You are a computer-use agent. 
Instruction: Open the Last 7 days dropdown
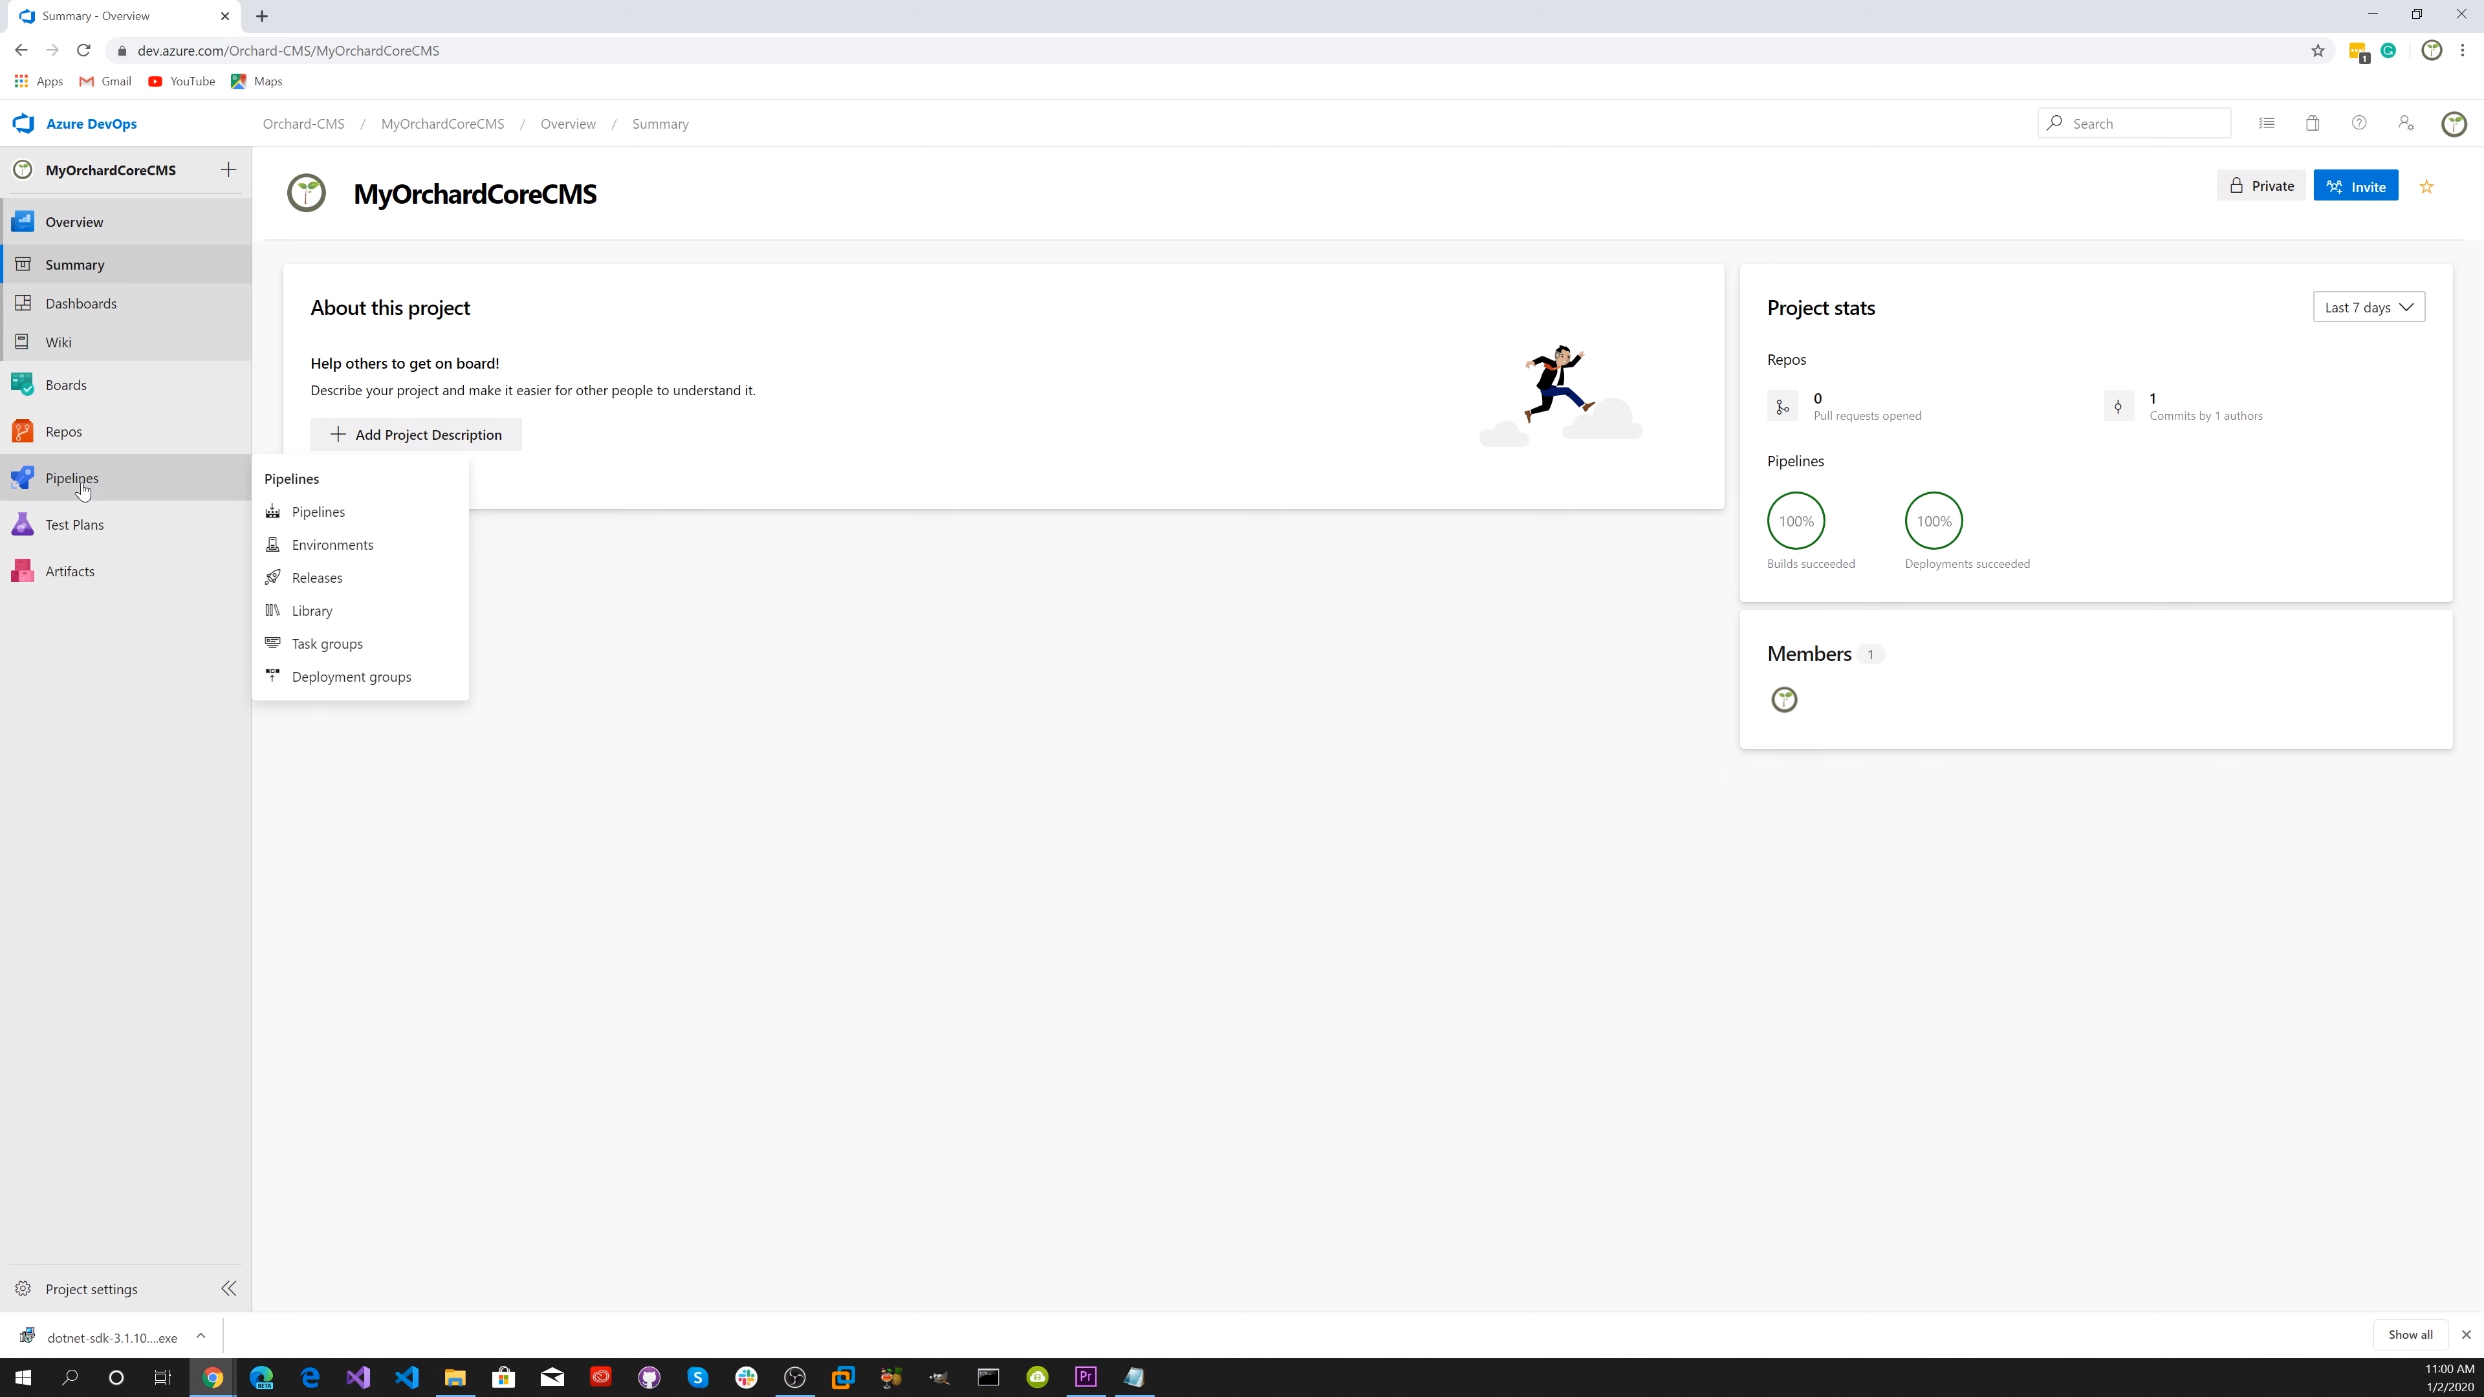[x=2368, y=308]
